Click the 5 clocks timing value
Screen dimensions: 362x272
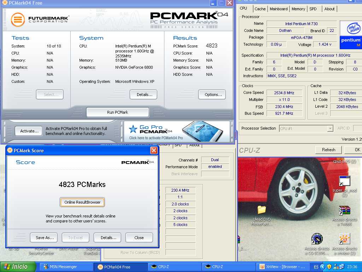click(x=180, y=225)
